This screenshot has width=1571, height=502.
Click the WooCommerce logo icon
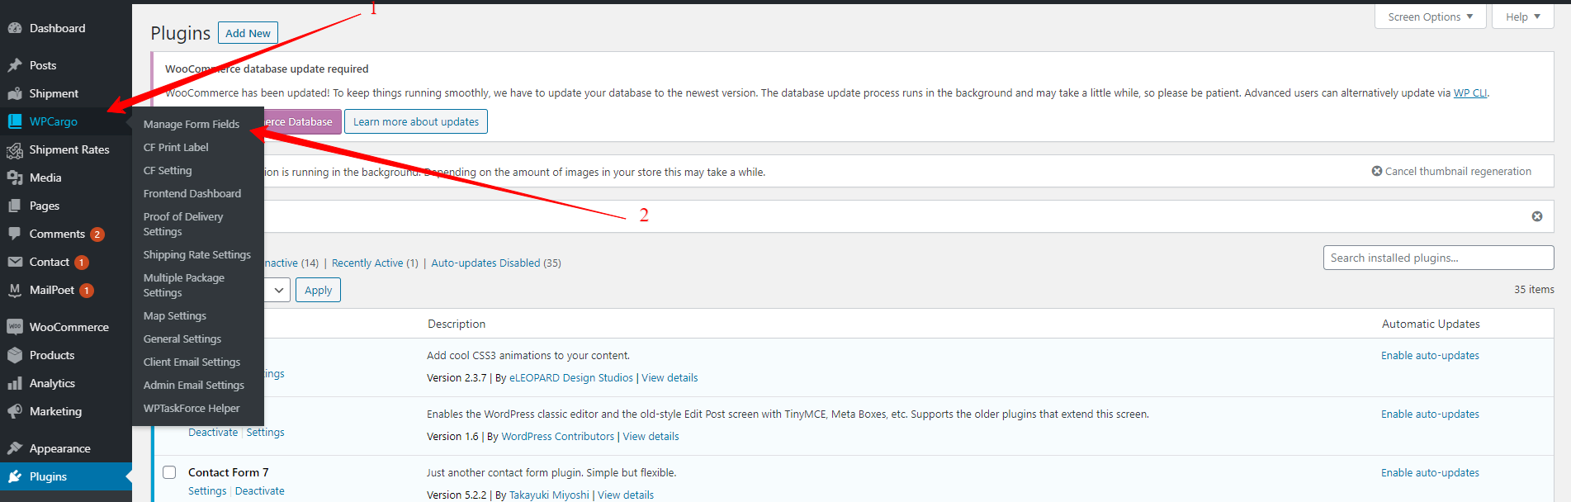tap(15, 327)
